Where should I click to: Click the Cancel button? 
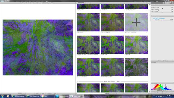pos(168,93)
